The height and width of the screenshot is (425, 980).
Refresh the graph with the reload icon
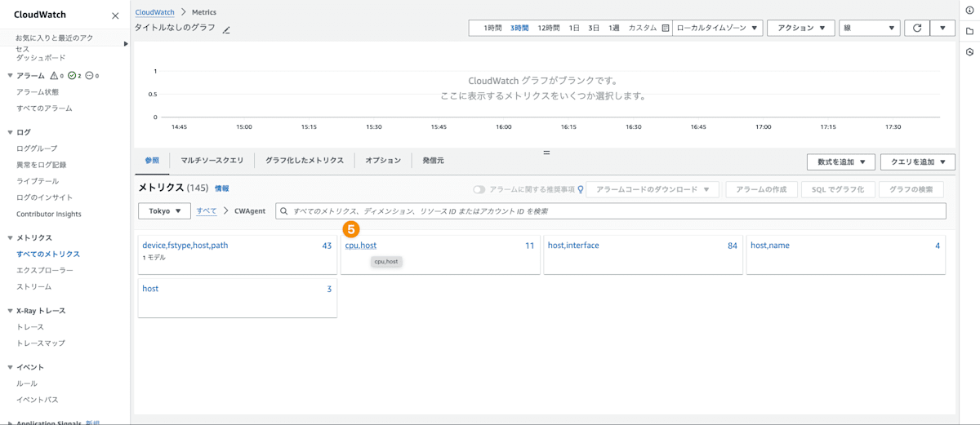pyautogui.click(x=917, y=28)
